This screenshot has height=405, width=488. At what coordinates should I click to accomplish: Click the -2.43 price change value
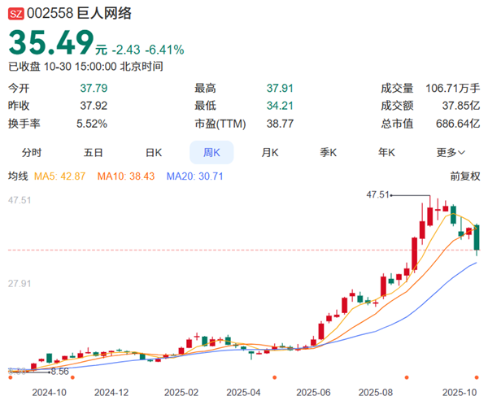126,50
